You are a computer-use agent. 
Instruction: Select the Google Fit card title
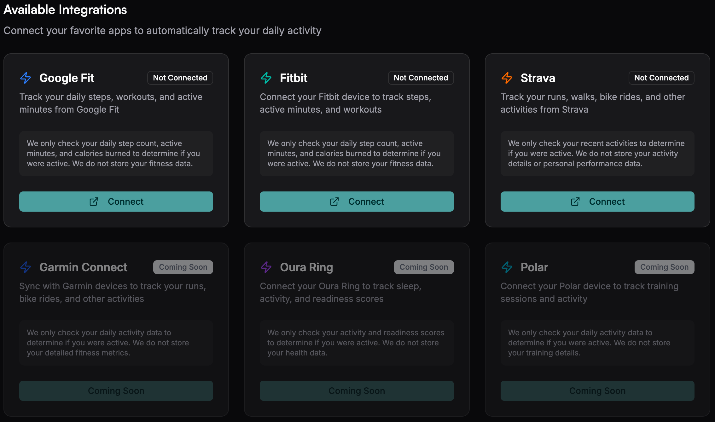tap(67, 78)
